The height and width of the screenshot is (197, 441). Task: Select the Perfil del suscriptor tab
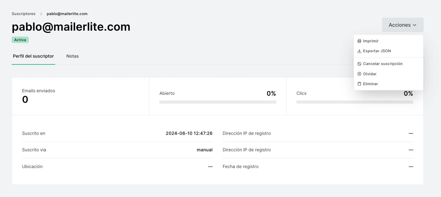33,56
